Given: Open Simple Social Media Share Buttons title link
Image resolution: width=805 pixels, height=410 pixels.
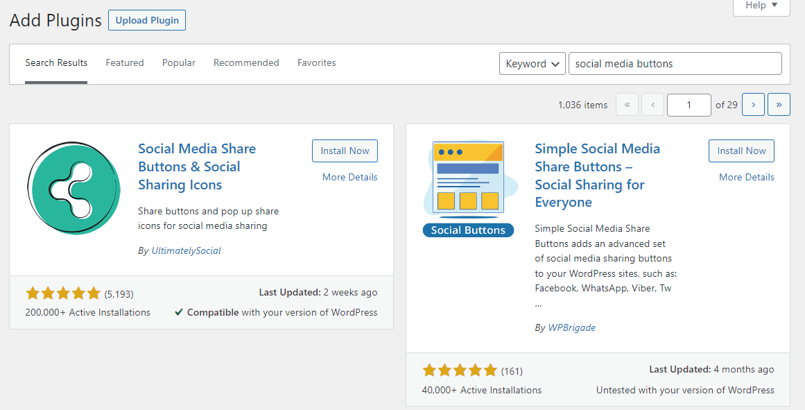Looking at the screenshot, I should [597, 176].
